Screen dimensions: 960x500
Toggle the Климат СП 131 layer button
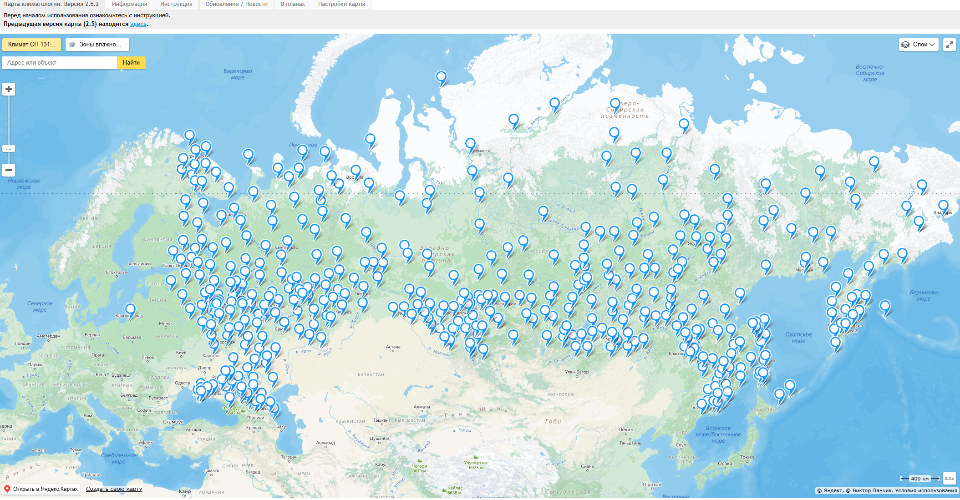[x=31, y=45]
